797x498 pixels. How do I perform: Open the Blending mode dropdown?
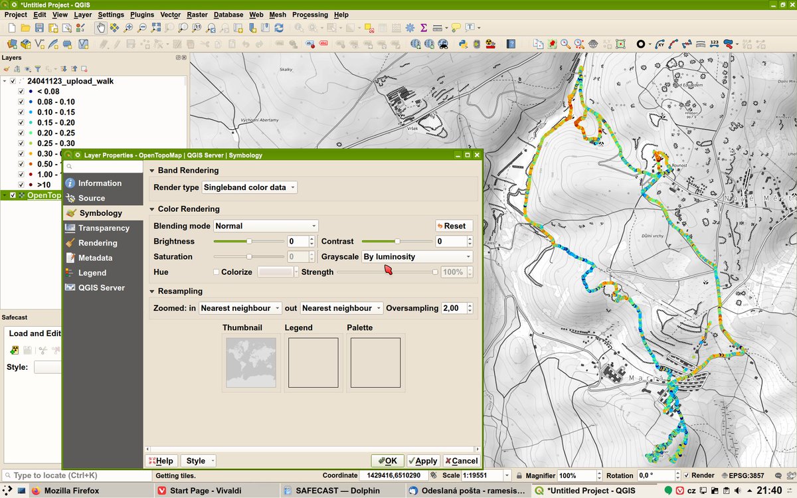[266, 226]
